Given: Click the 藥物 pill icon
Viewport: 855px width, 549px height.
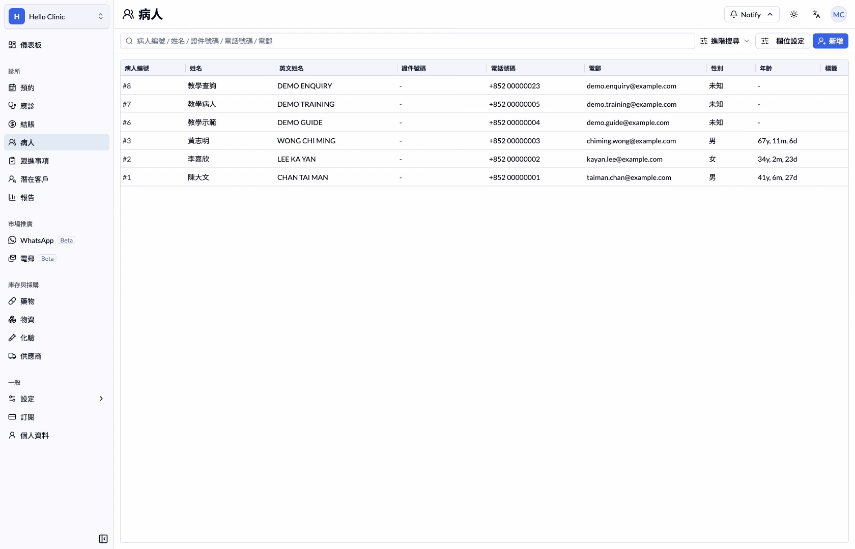Looking at the screenshot, I should [12, 301].
